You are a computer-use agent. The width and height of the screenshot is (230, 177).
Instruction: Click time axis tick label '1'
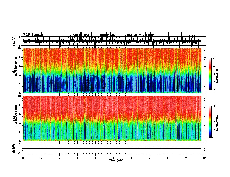(41, 158)
